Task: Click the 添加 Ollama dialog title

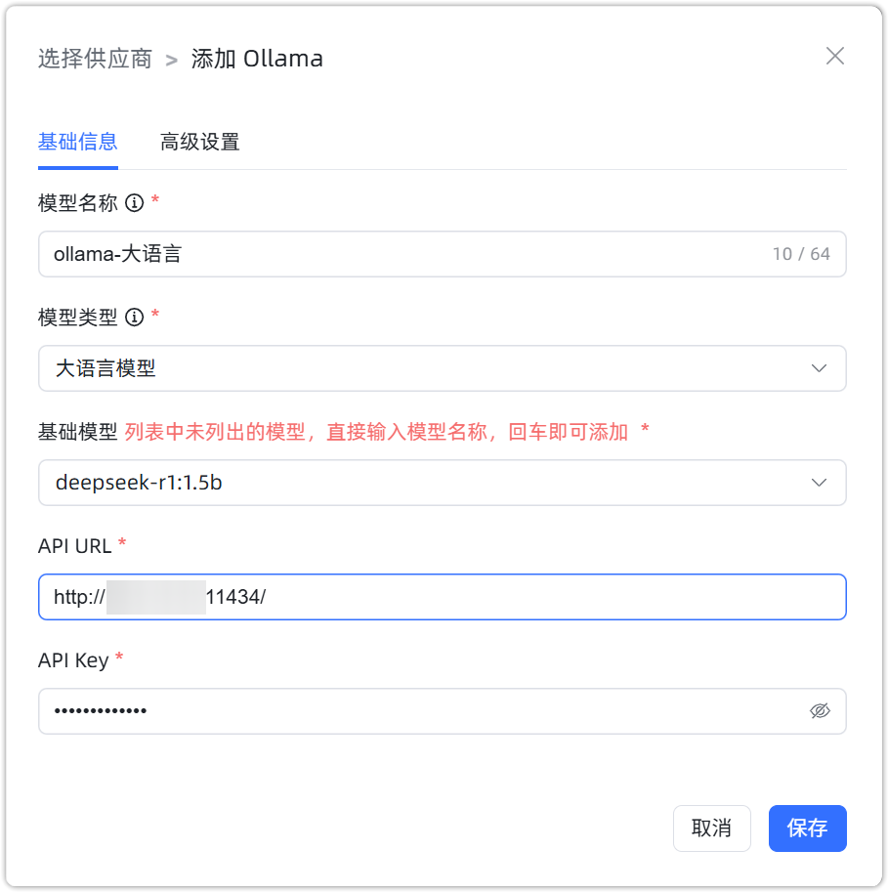Action: [257, 58]
